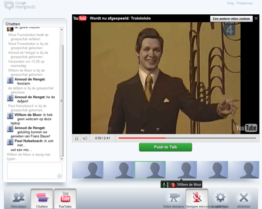The width and height of the screenshot is (262, 209).
Task: Click avatar beside 'he da defjam!' message
Action: pos(10,98)
